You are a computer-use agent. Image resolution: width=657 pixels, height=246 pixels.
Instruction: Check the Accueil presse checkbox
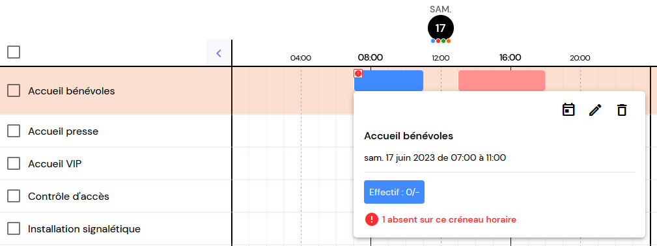tap(14, 131)
